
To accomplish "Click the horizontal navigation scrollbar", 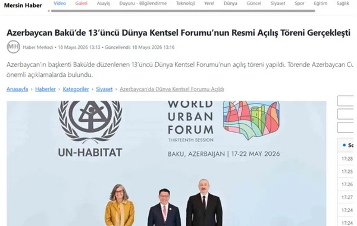I will click(x=183, y=11).
